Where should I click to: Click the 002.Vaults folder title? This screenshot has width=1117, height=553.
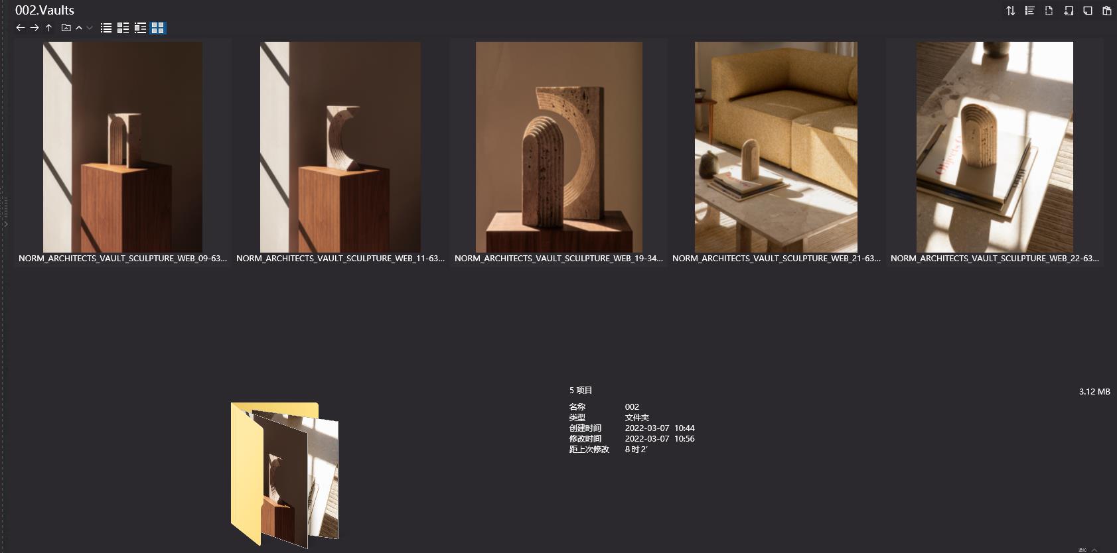[44, 10]
